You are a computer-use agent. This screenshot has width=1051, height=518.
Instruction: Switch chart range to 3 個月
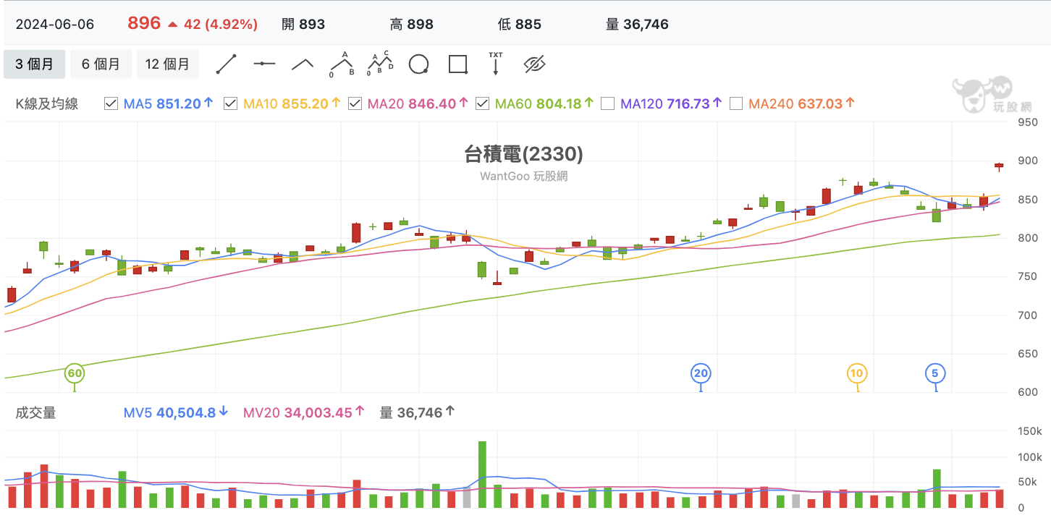(x=35, y=64)
